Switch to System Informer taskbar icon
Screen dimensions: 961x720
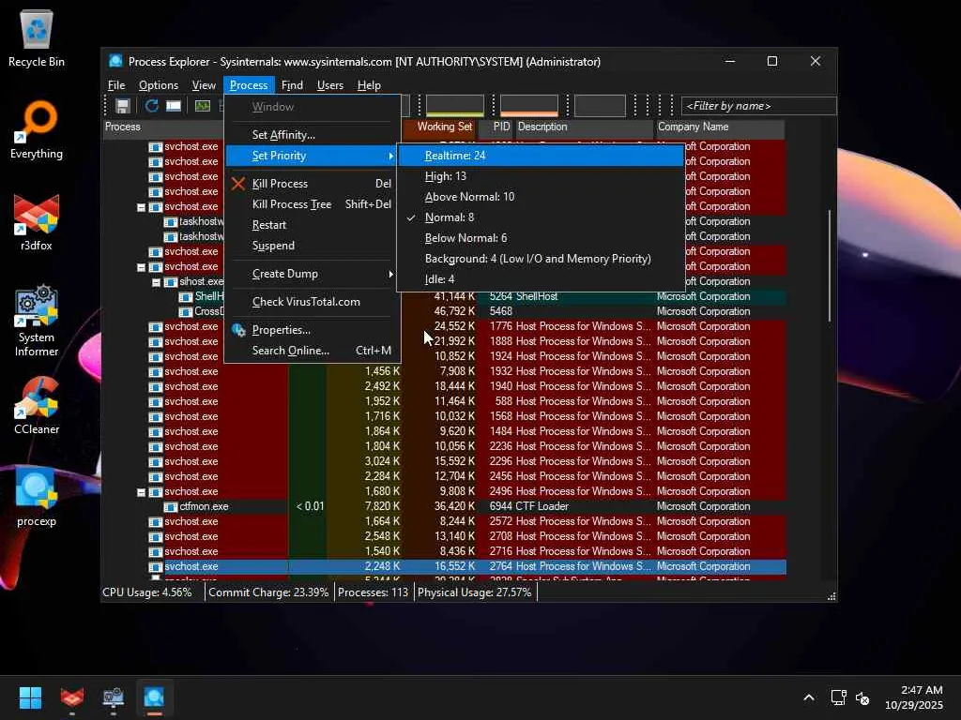[x=114, y=697]
